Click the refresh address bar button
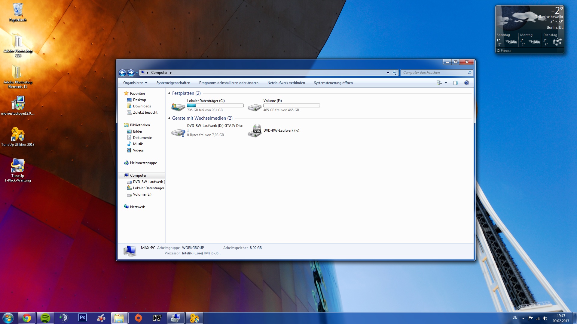 tap(395, 73)
